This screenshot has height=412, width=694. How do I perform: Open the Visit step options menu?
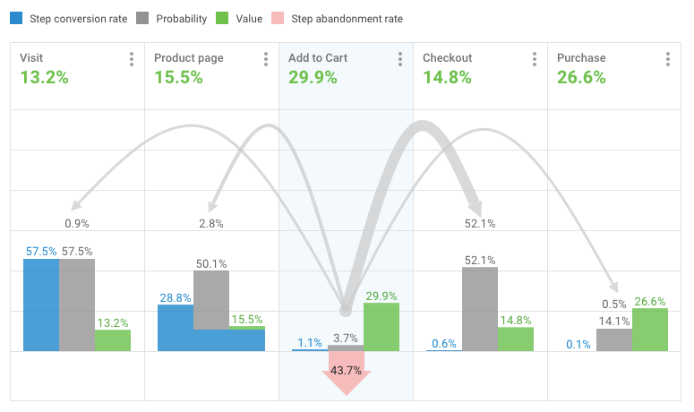(x=132, y=59)
